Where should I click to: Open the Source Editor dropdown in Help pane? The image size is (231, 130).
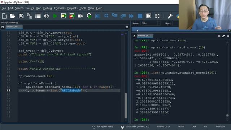tap(151, 23)
